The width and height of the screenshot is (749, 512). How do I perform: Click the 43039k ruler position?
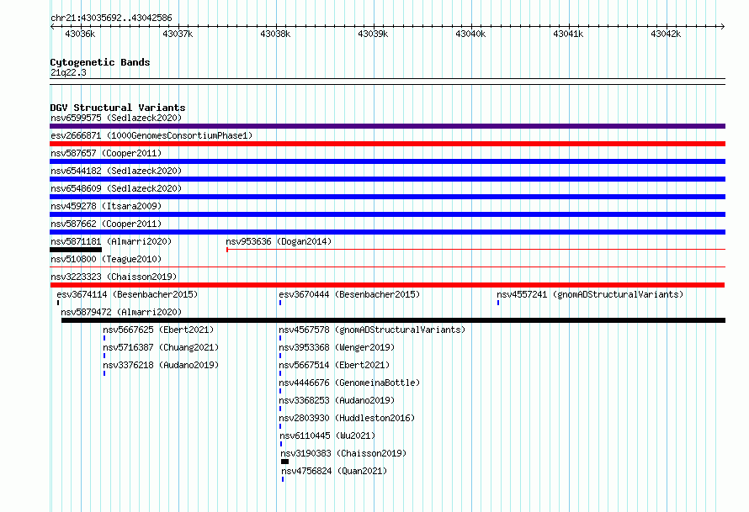[373, 34]
